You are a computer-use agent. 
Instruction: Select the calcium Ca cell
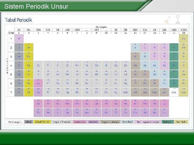pyautogui.click(x=29, y=65)
